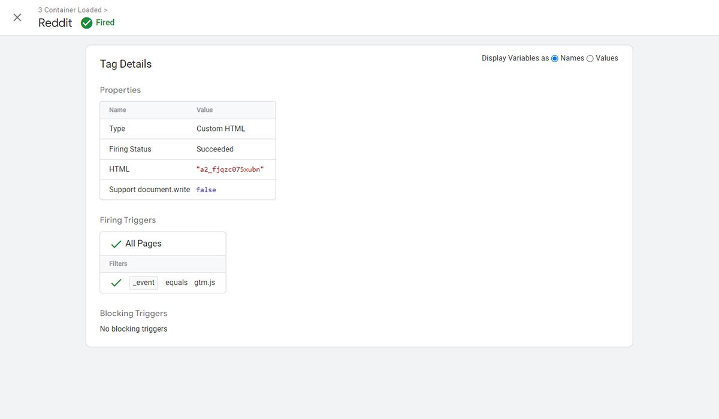Click the Name column header

click(x=117, y=110)
